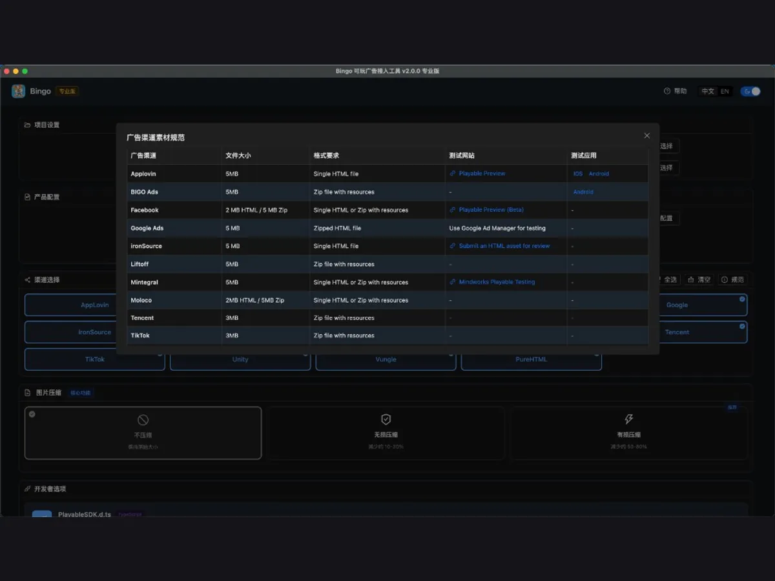Click the Moloco row name
Image resolution: width=775 pixels, height=581 pixels.
click(x=141, y=300)
